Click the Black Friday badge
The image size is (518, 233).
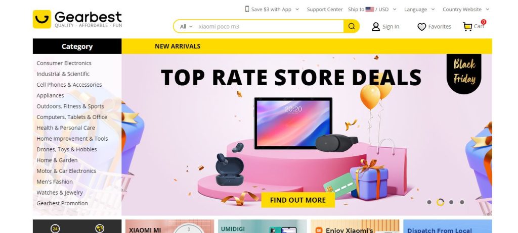pos(464,73)
